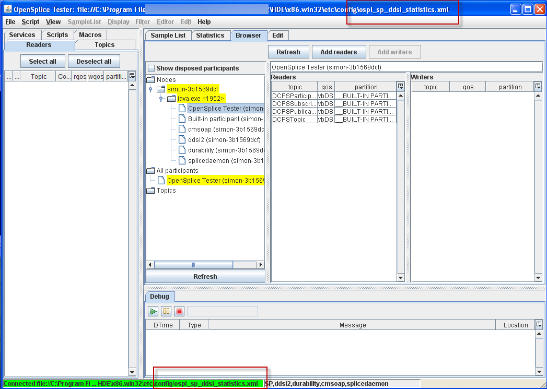Stop debug with red stop icon

tap(179, 311)
